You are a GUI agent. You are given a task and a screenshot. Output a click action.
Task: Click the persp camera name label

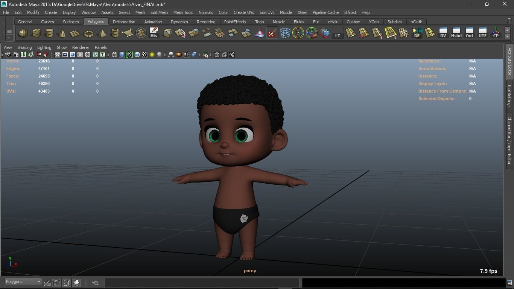click(x=250, y=271)
